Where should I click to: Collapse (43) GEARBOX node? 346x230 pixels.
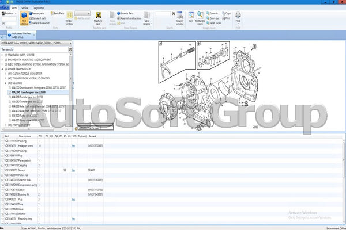pyautogui.click(x=6, y=83)
